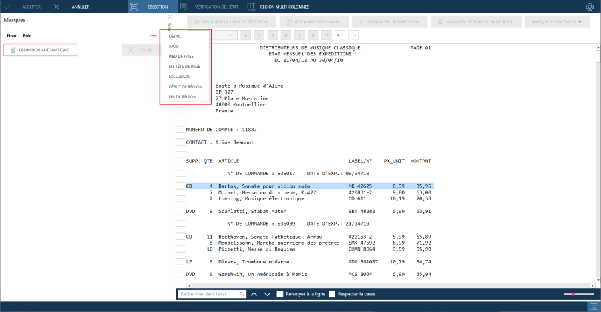Click the Sélection mode icon
The width and height of the screenshot is (601, 312).
134,7
